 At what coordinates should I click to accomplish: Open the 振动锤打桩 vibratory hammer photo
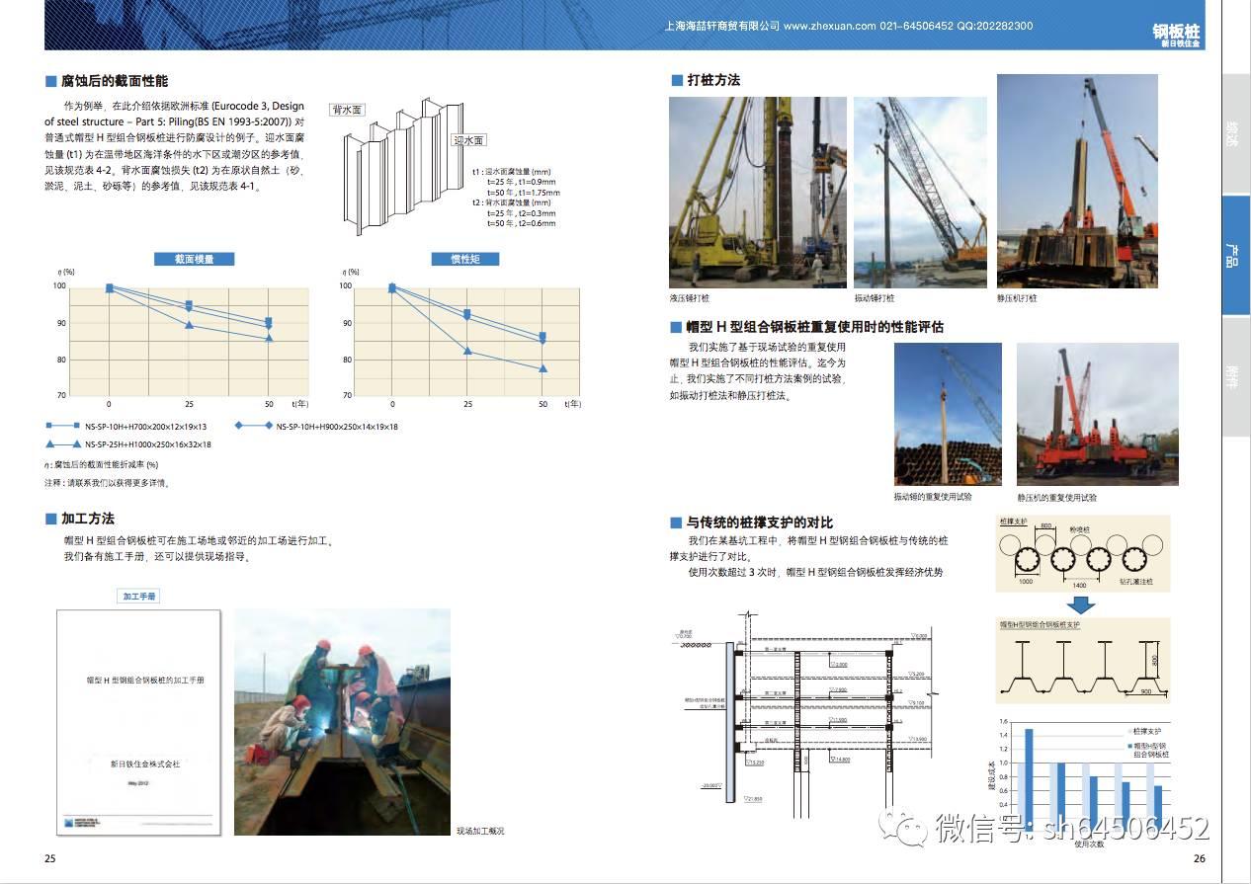[x=922, y=192]
